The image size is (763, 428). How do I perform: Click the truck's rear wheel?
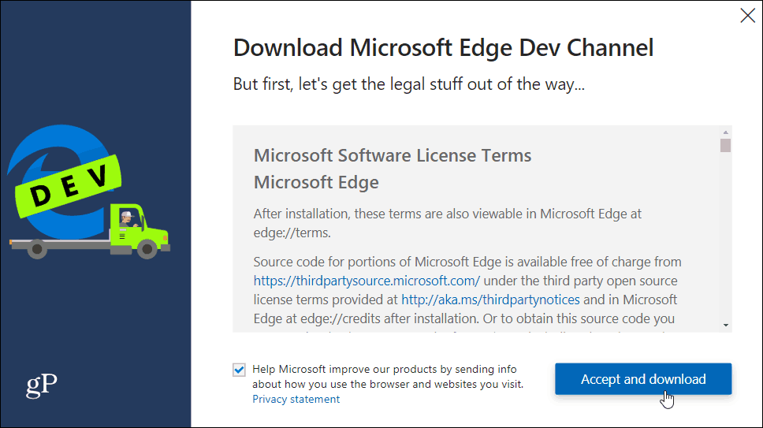click(x=37, y=250)
